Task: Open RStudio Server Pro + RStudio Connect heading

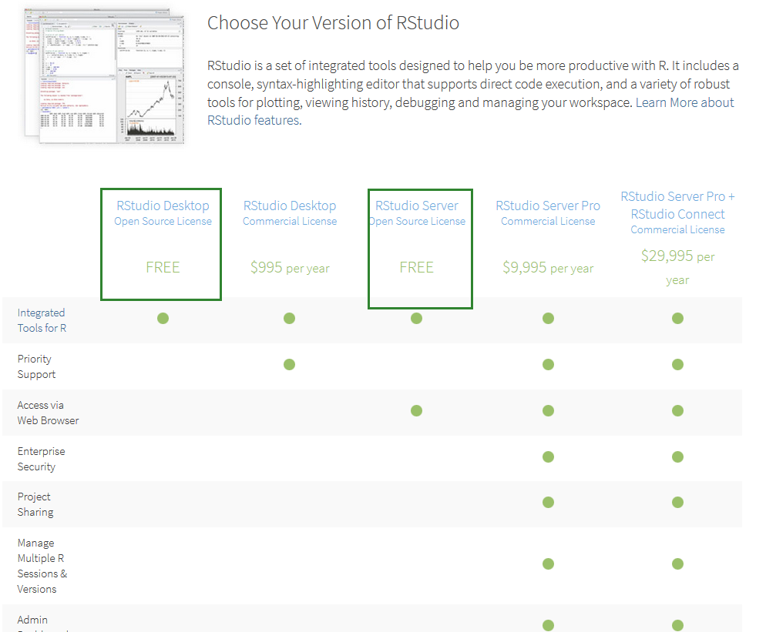Action: [677, 212]
